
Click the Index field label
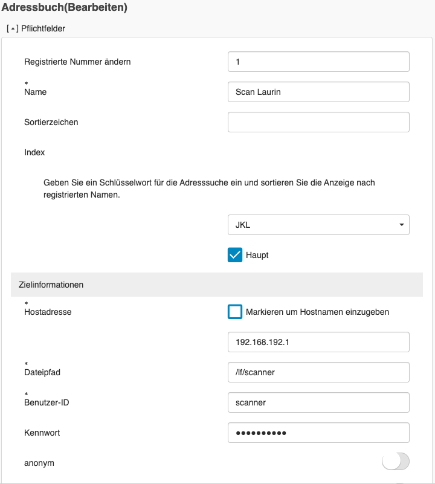(34, 152)
